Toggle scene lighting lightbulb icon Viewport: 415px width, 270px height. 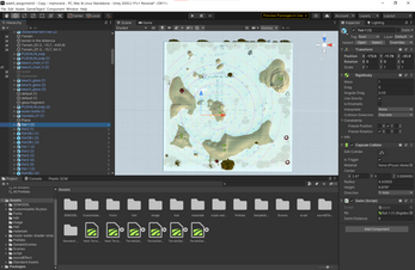162,28
